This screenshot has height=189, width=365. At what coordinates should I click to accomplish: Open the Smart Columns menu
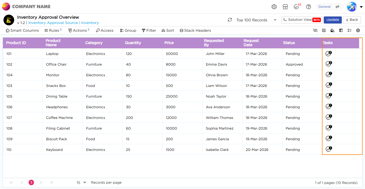coord(22,31)
